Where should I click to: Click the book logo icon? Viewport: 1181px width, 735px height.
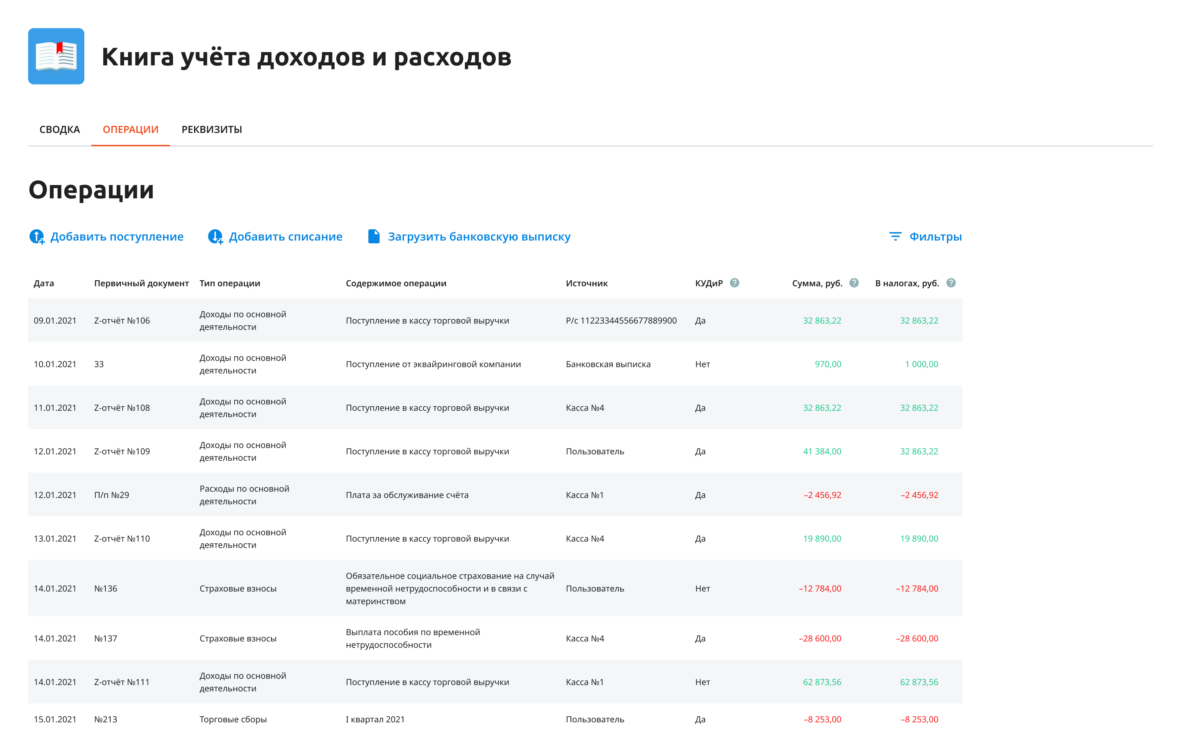pos(56,56)
